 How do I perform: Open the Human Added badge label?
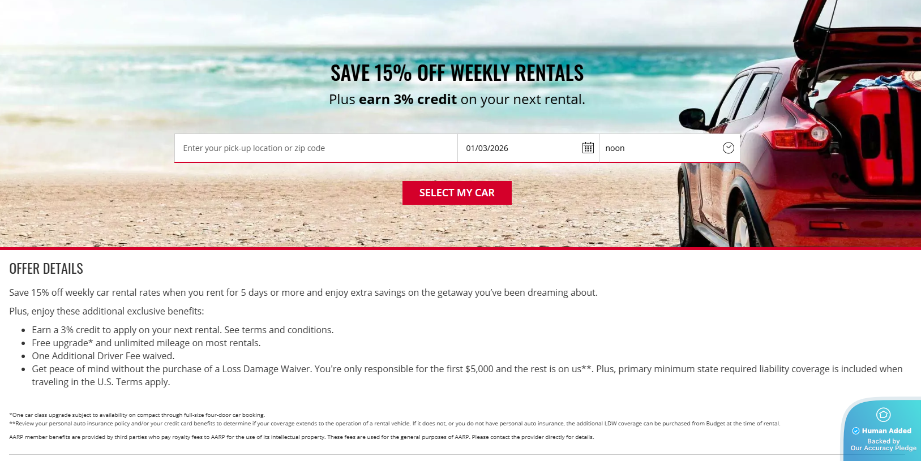click(886, 431)
